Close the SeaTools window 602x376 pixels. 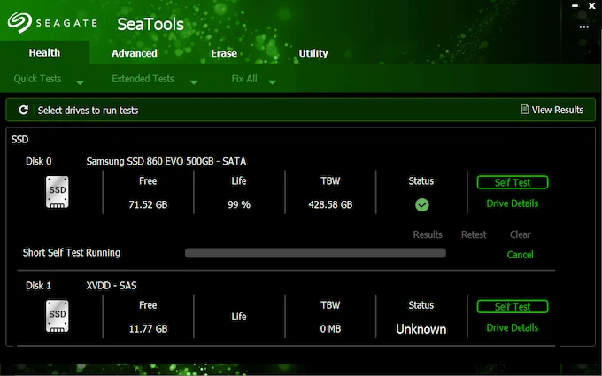[592, 6]
